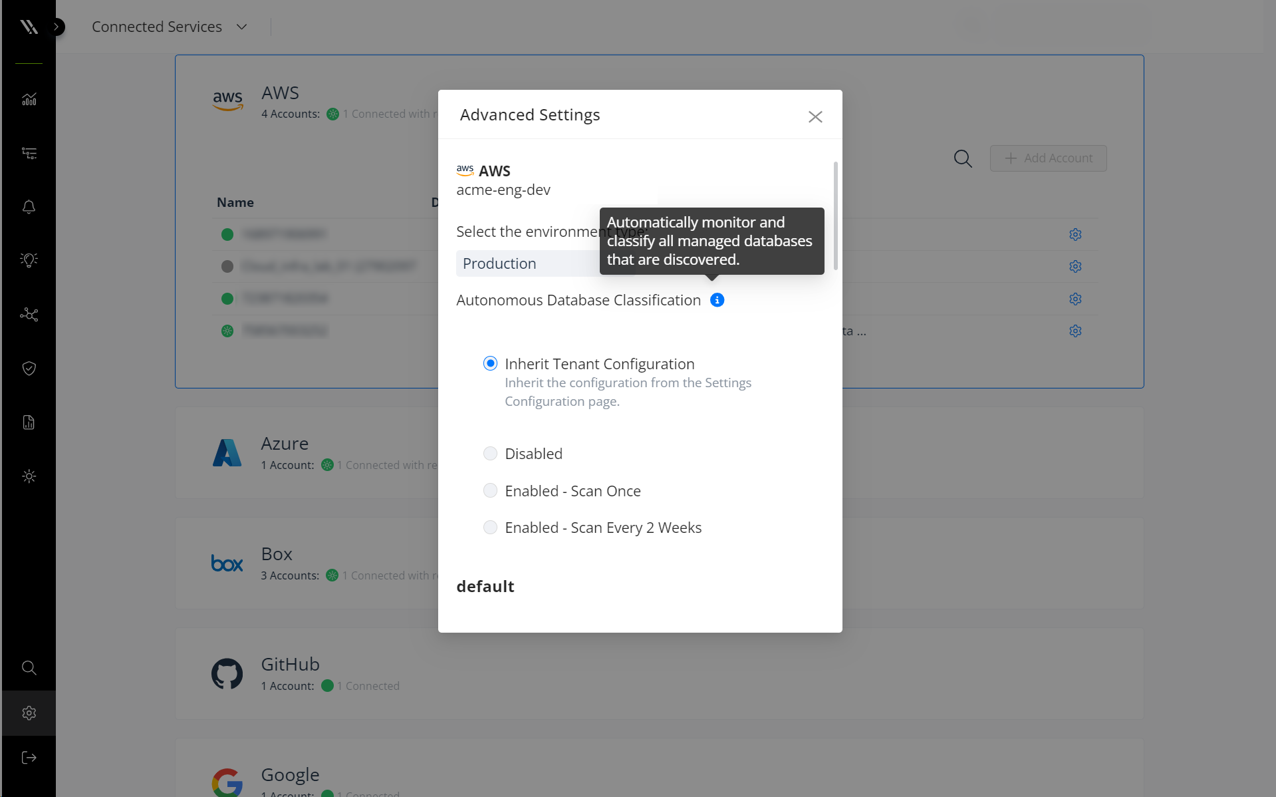Viewport: 1276px width, 797px height.
Task: Choose Enabled - Scan Once option
Action: tap(490, 491)
